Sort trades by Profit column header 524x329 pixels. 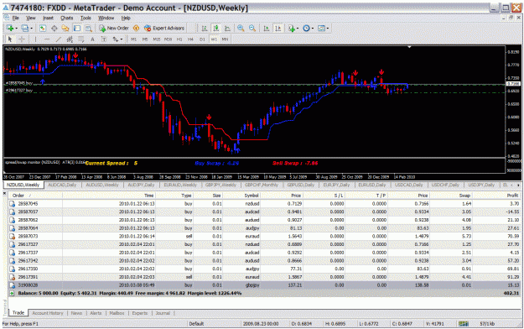(496, 196)
